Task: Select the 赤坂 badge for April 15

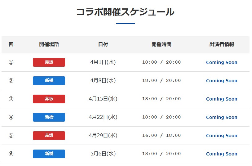Action: (49, 99)
